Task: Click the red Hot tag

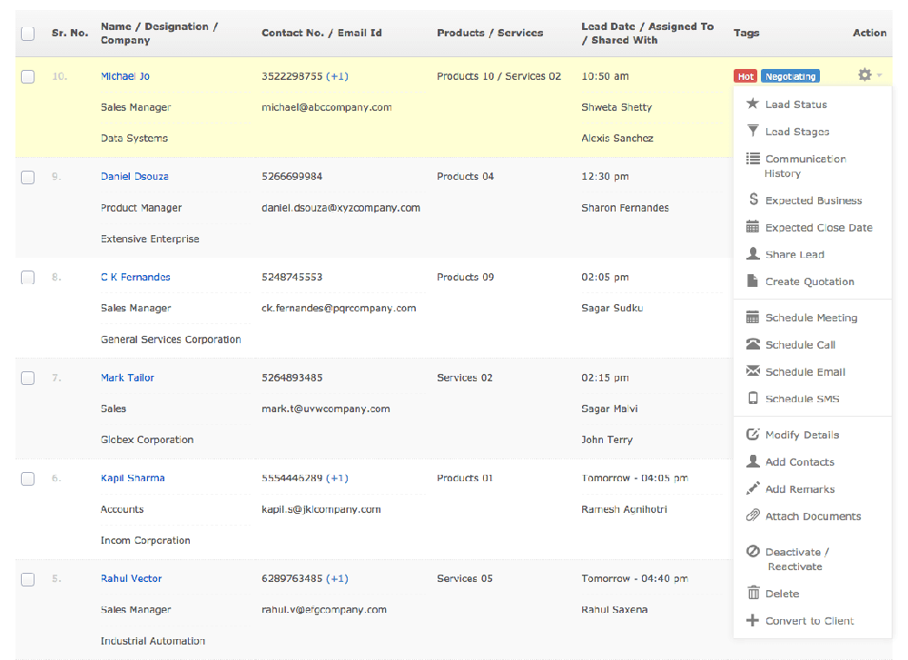Action: point(745,76)
